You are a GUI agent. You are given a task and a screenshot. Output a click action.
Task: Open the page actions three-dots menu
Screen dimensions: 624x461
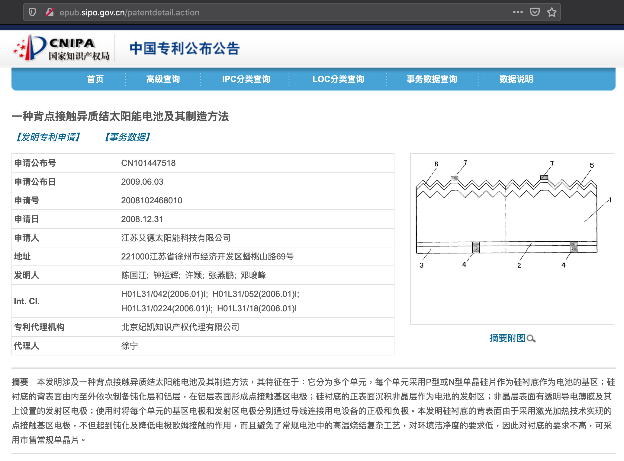518,12
